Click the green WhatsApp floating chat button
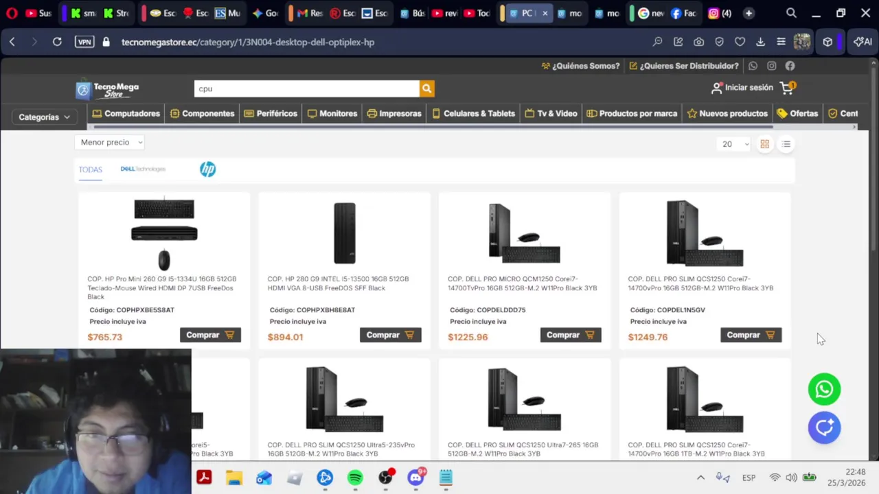Viewport: 879px width, 494px height. 824,390
